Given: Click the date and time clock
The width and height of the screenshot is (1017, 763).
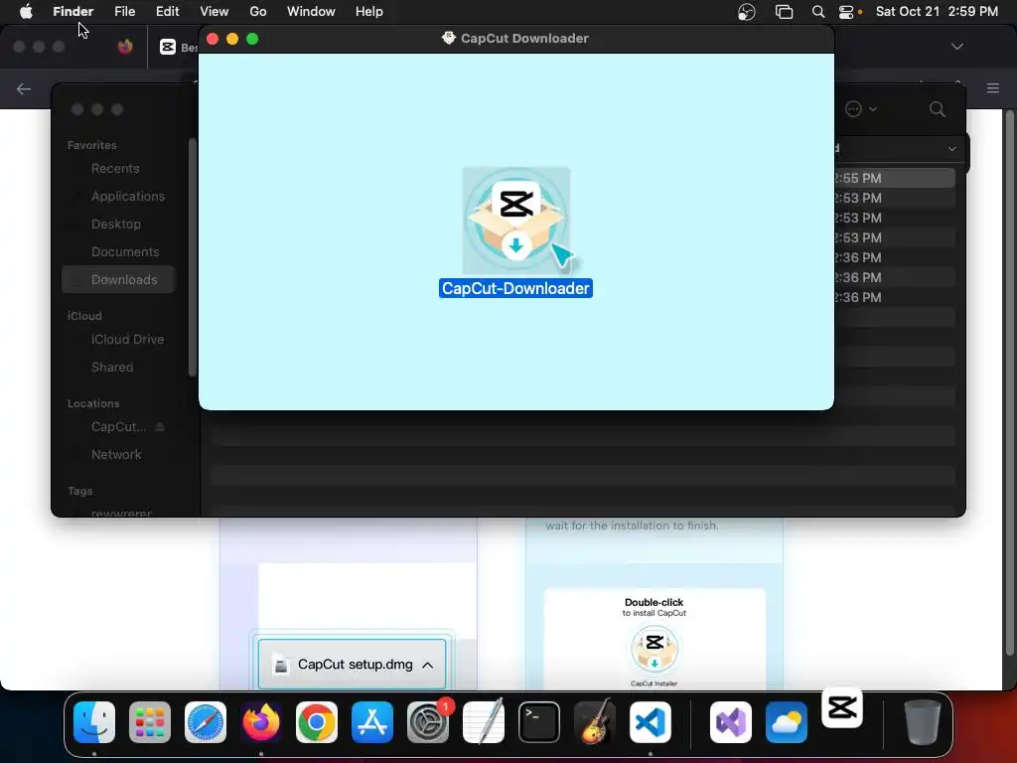Looking at the screenshot, I should [x=937, y=12].
